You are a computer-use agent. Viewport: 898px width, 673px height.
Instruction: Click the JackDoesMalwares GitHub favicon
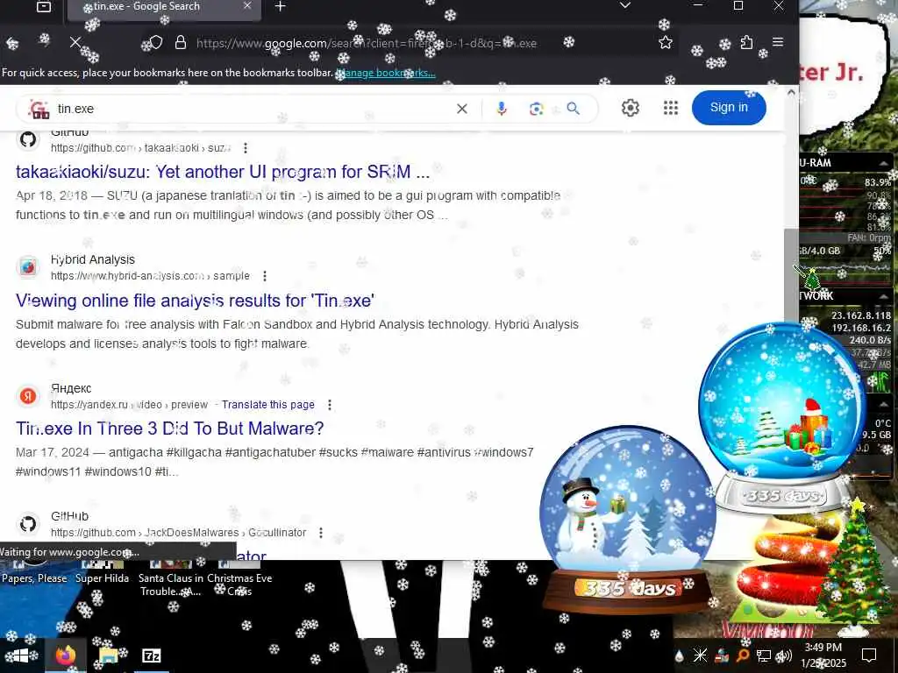pyautogui.click(x=28, y=524)
